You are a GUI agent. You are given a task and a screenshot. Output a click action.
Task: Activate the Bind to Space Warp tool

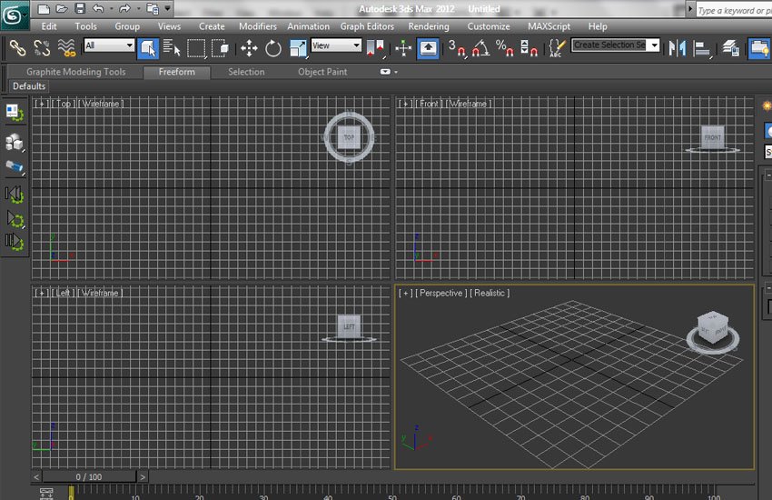[x=65, y=47]
